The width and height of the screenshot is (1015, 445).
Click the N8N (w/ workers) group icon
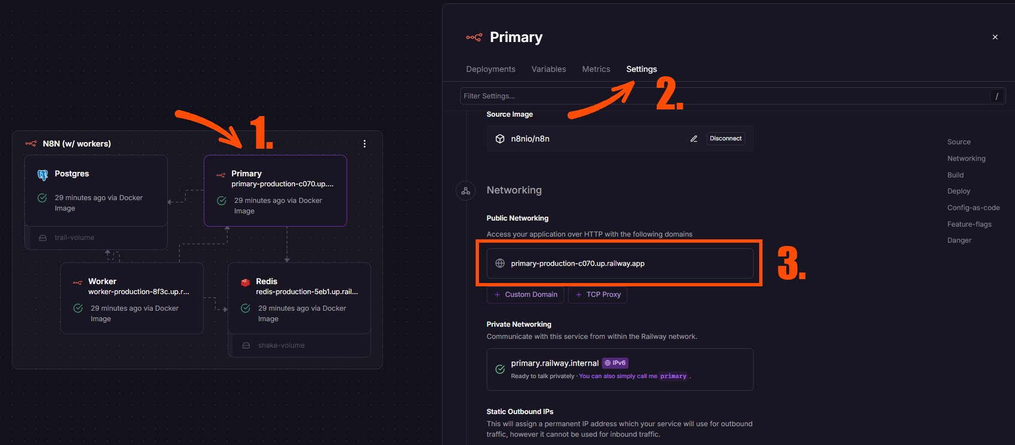click(x=31, y=143)
